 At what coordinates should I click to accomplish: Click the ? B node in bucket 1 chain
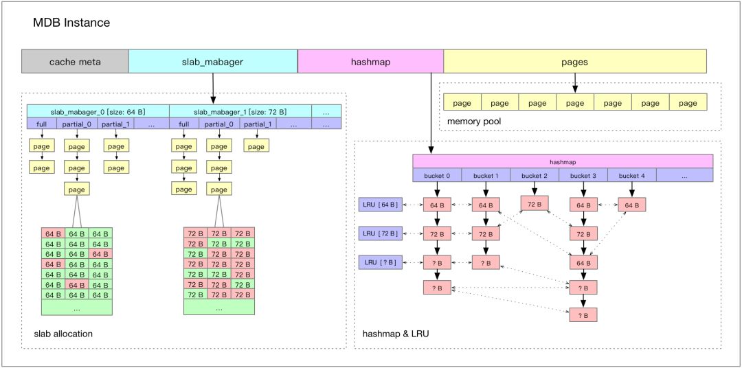(486, 262)
